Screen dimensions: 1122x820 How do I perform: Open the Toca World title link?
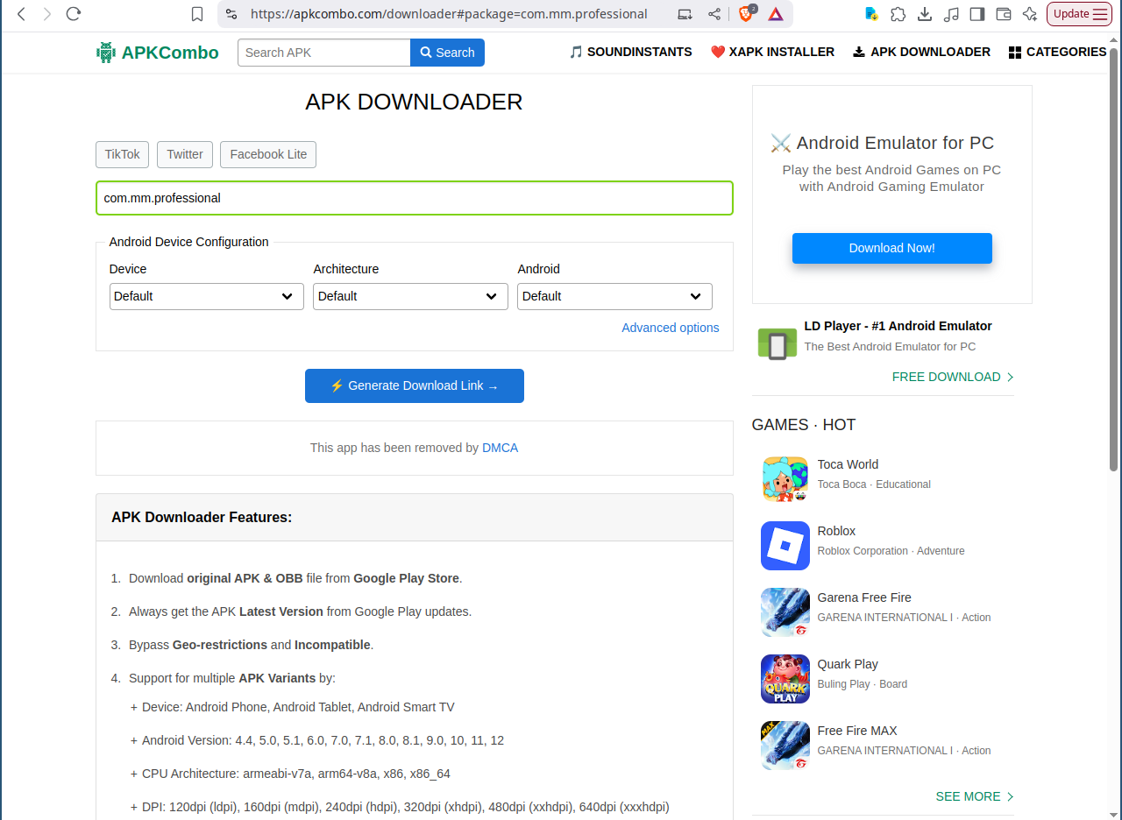[x=848, y=464]
